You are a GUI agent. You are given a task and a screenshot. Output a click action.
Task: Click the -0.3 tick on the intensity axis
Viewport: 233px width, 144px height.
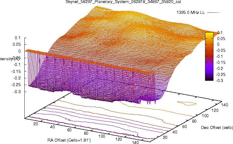17,92
